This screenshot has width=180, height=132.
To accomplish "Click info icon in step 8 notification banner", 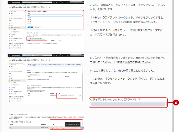I will click(x=29, y=65).
